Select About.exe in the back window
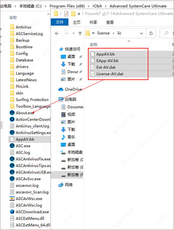 pos(22,113)
